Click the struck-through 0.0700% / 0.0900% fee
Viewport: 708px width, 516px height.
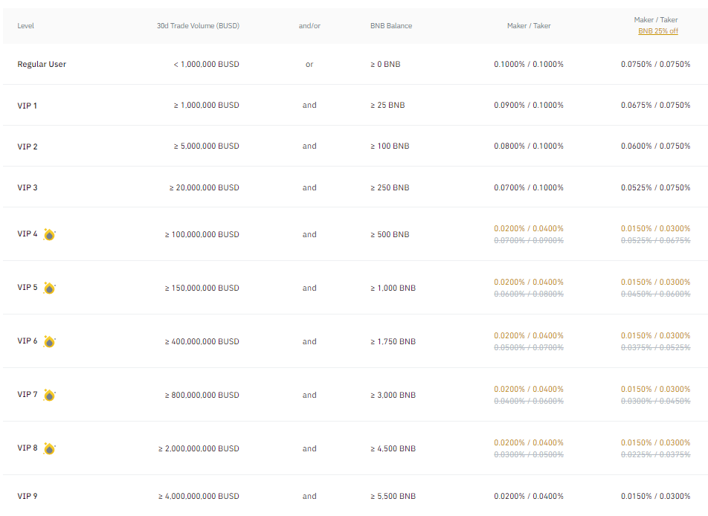pyautogui.click(x=529, y=241)
